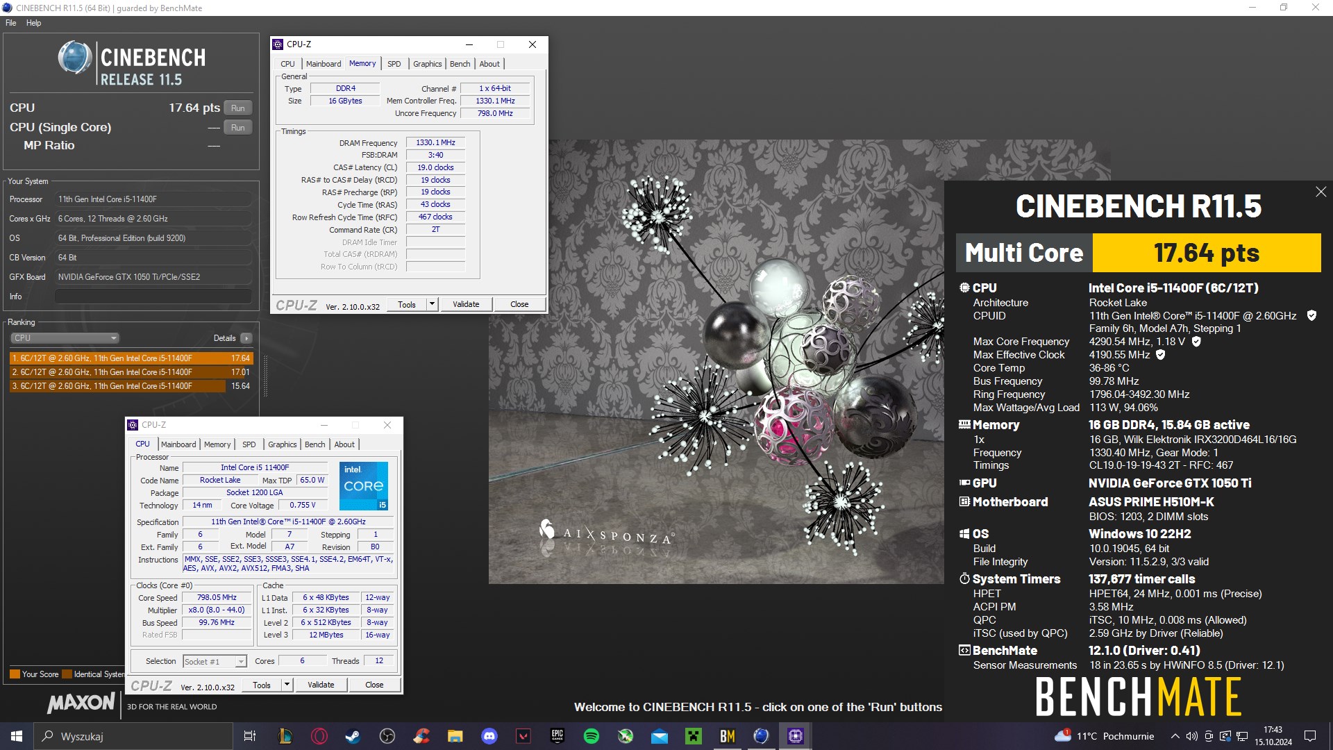Launch Valorant from the taskbar
This screenshot has width=1333, height=750.
coord(523,736)
